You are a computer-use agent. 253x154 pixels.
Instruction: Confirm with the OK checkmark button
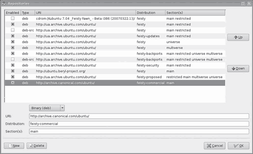tap(239, 146)
